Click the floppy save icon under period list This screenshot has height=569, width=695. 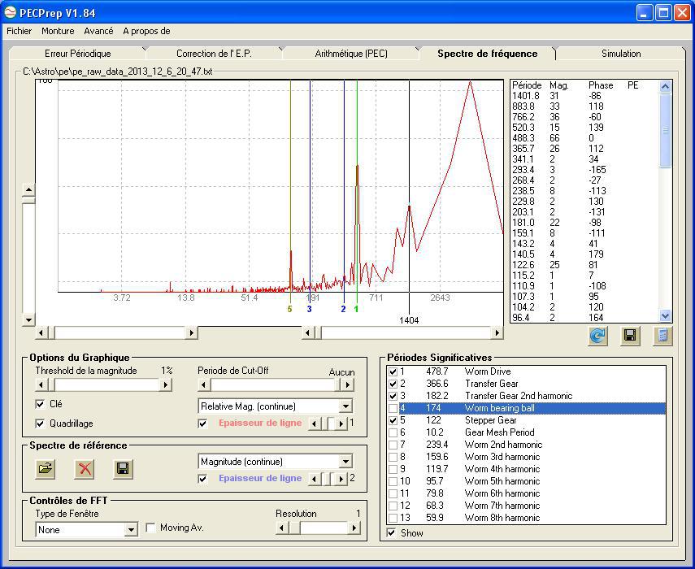click(630, 336)
